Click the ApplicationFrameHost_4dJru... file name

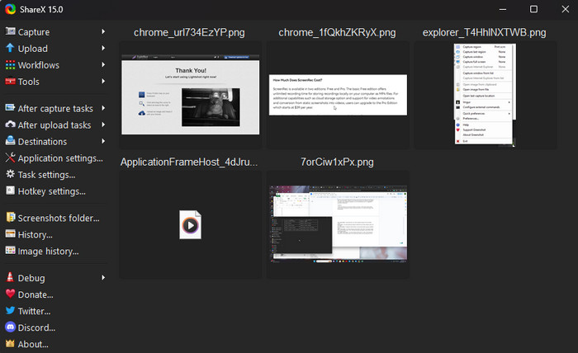click(189, 162)
